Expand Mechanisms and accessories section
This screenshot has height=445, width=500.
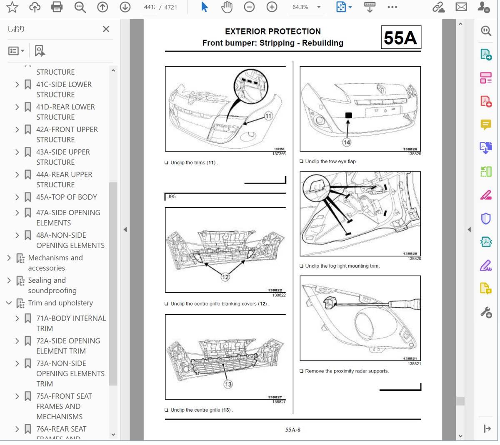9,258
